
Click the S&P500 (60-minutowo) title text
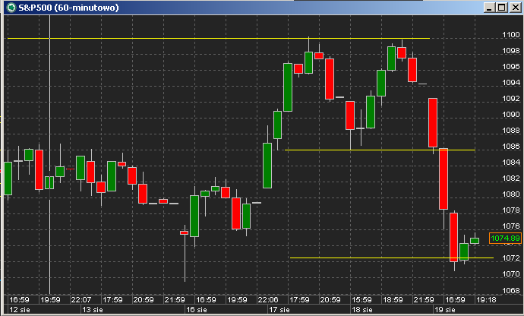point(68,8)
